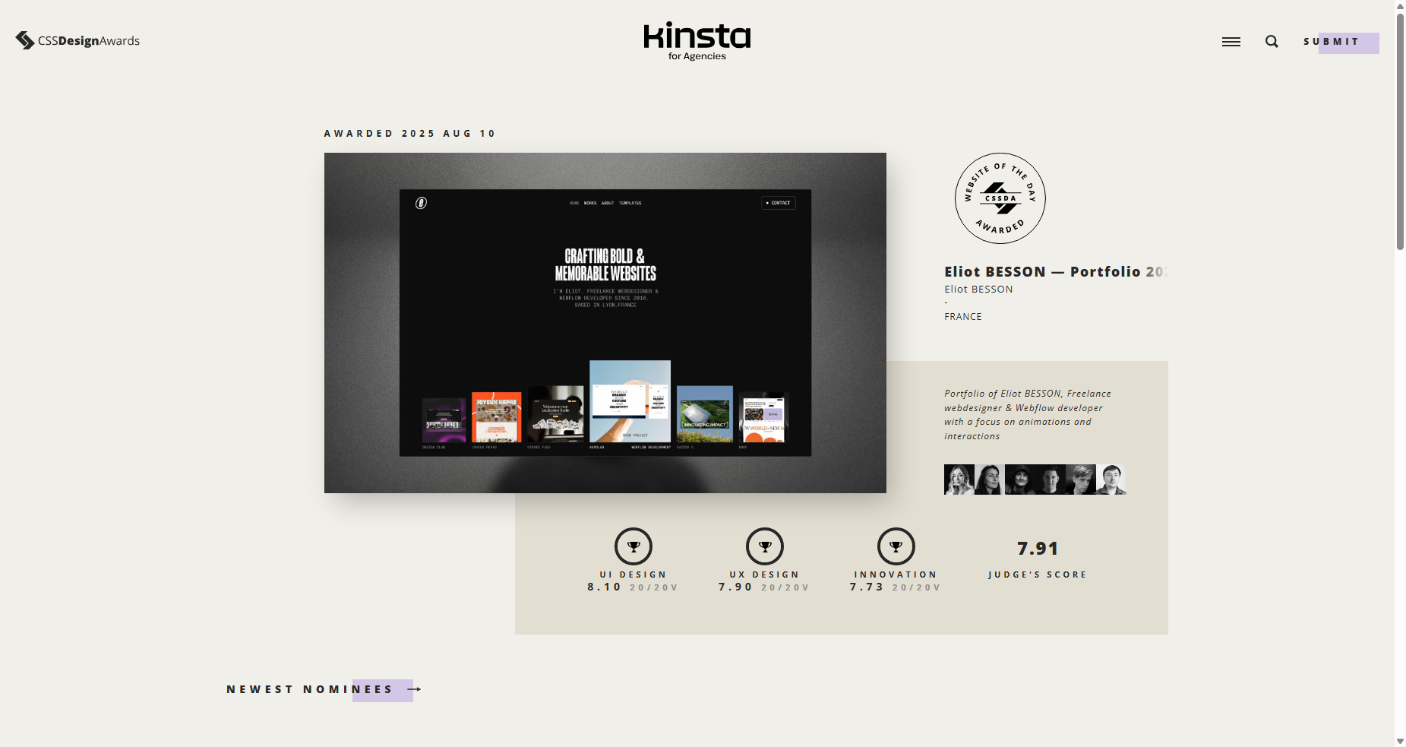This screenshot has width=1406, height=747.
Task: Open the hamburger menu icon
Action: [x=1231, y=42]
